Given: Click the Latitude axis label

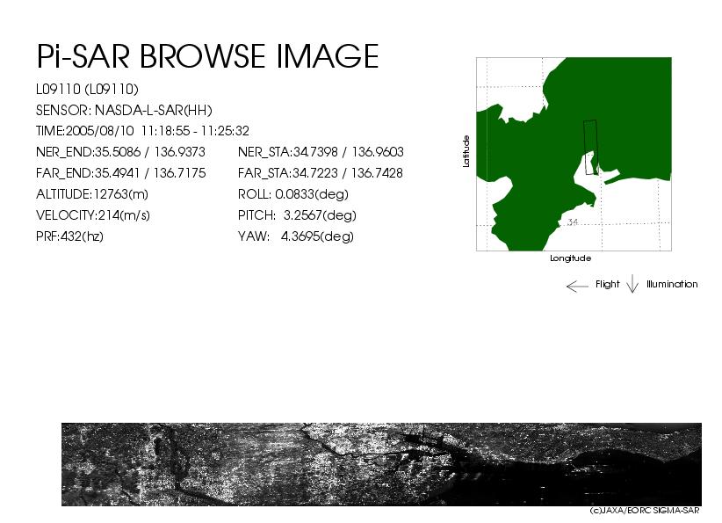Looking at the screenshot, I should [x=466, y=151].
